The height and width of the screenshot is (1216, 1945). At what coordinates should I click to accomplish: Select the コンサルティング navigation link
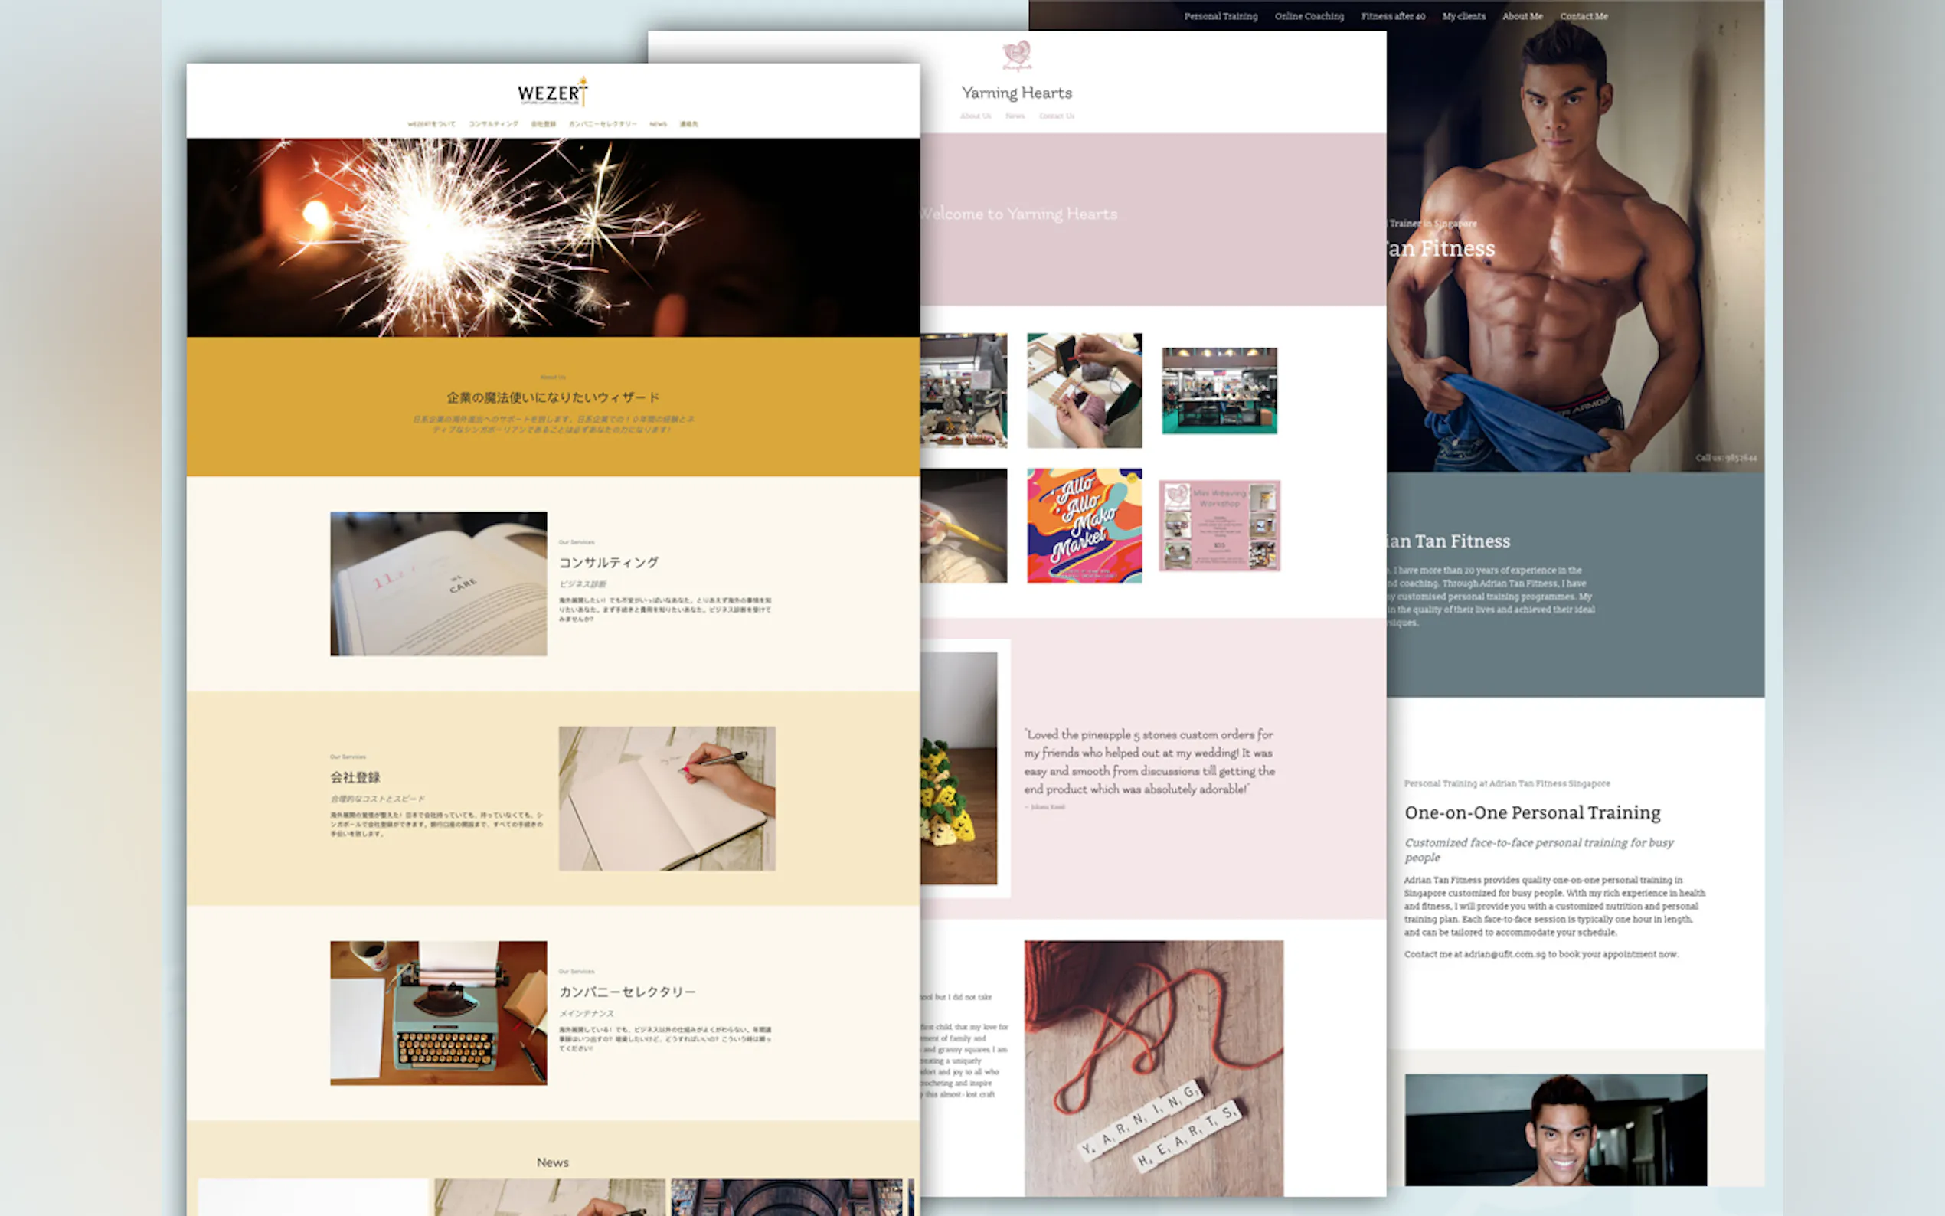tap(493, 124)
